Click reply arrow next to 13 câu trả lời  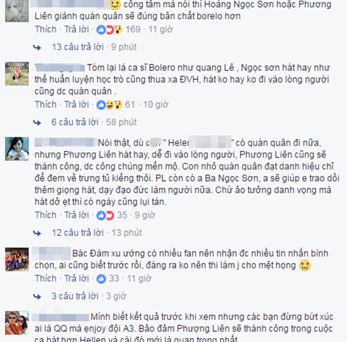pos(37,48)
